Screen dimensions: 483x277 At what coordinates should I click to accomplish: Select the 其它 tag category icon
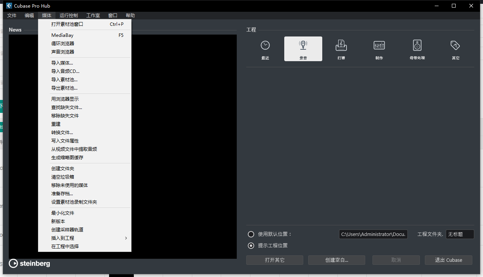click(455, 49)
